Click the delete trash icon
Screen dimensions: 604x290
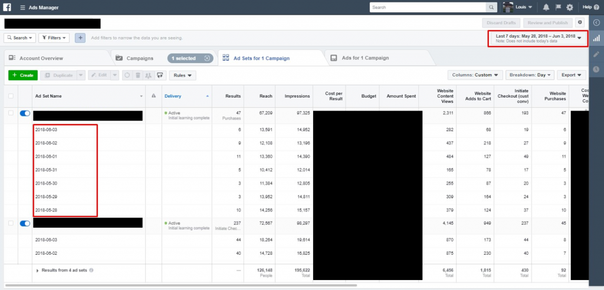138,75
